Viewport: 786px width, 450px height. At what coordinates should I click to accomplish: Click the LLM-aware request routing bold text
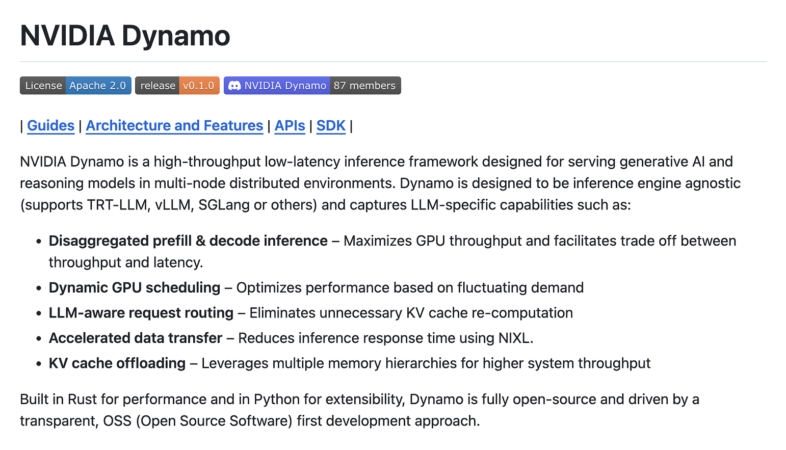point(141,312)
